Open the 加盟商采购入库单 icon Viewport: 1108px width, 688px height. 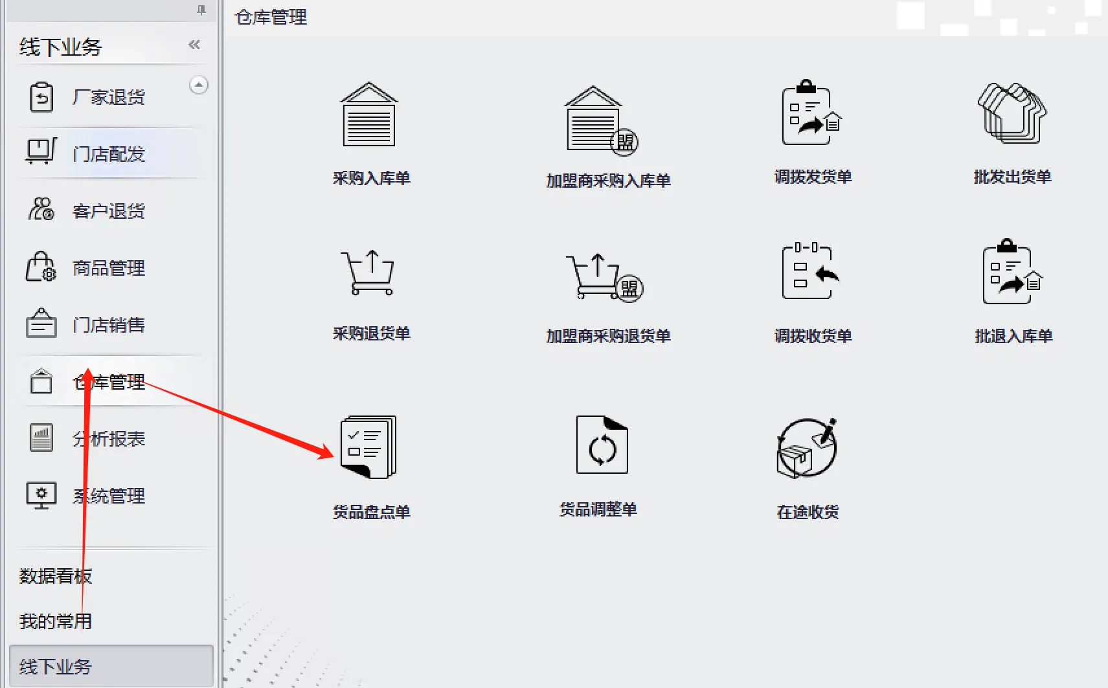[x=601, y=120]
